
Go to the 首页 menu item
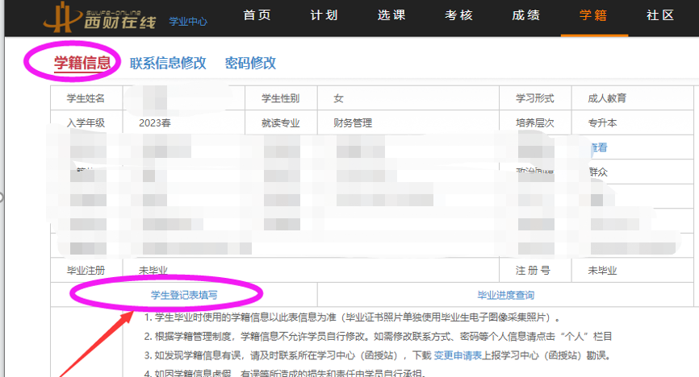pos(256,16)
